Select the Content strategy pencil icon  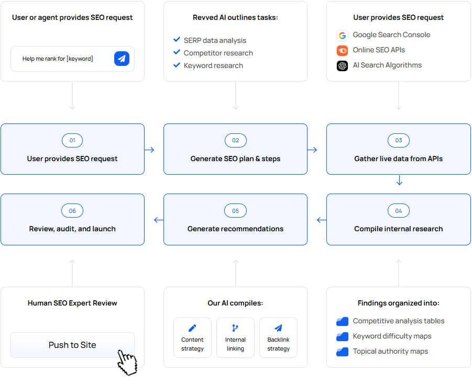[x=192, y=328]
